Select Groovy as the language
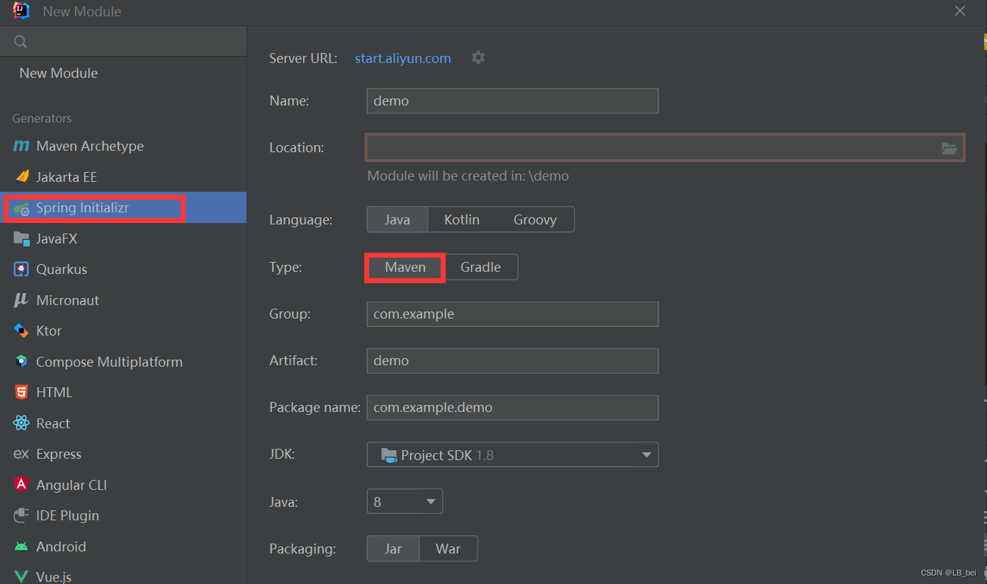Image resolution: width=987 pixels, height=584 pixels. [535, 219]
